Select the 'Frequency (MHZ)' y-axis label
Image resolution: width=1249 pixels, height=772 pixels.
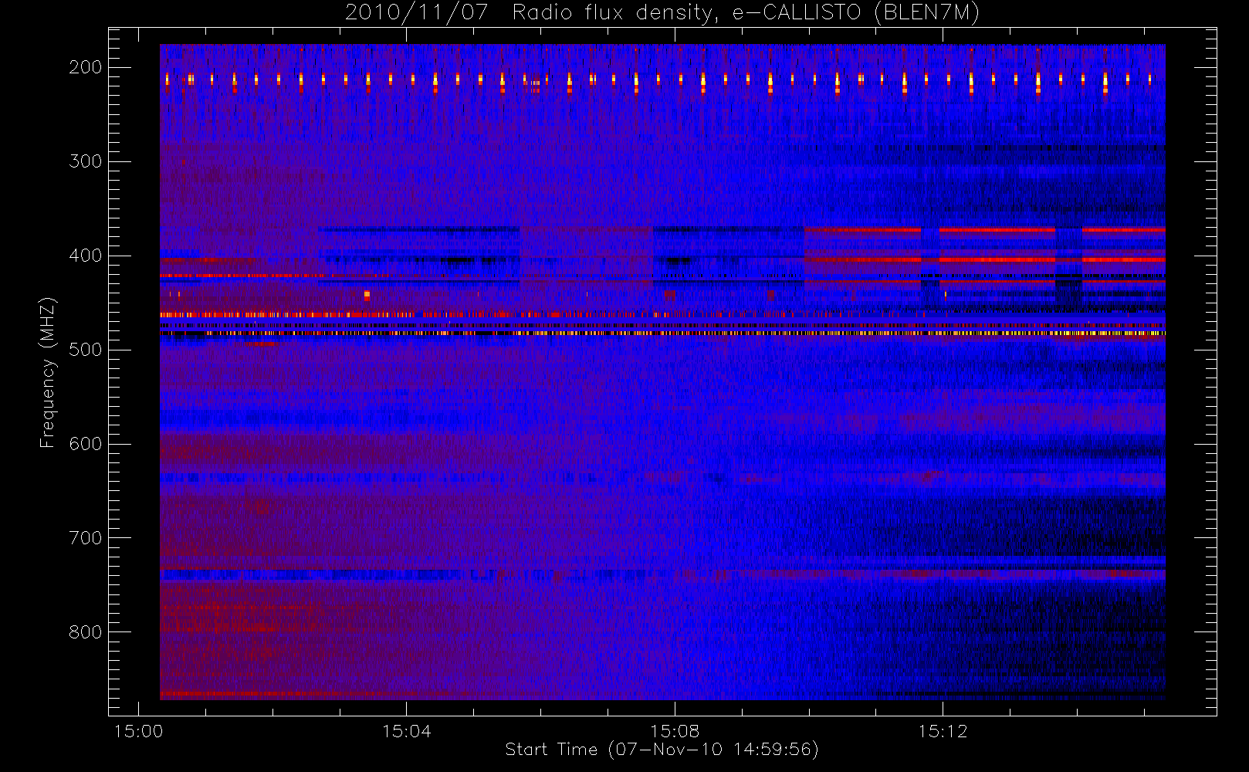tap(48, 372)
